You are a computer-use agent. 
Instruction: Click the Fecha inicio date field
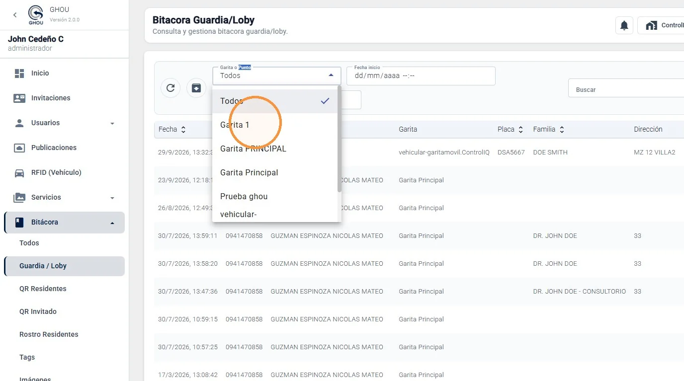[421, 76]
